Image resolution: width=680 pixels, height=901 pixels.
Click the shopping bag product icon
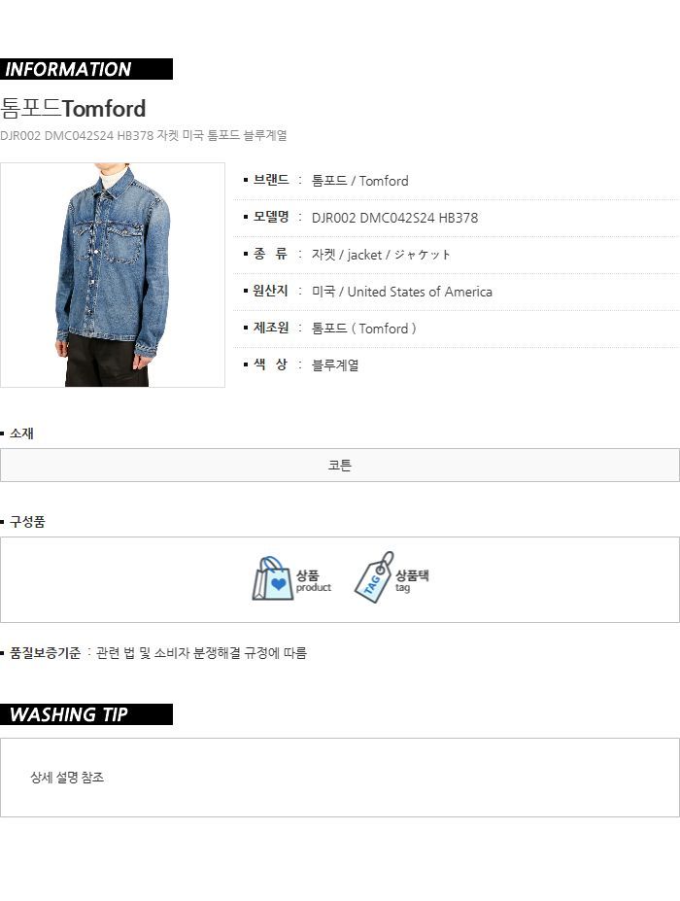pos(269,578)
